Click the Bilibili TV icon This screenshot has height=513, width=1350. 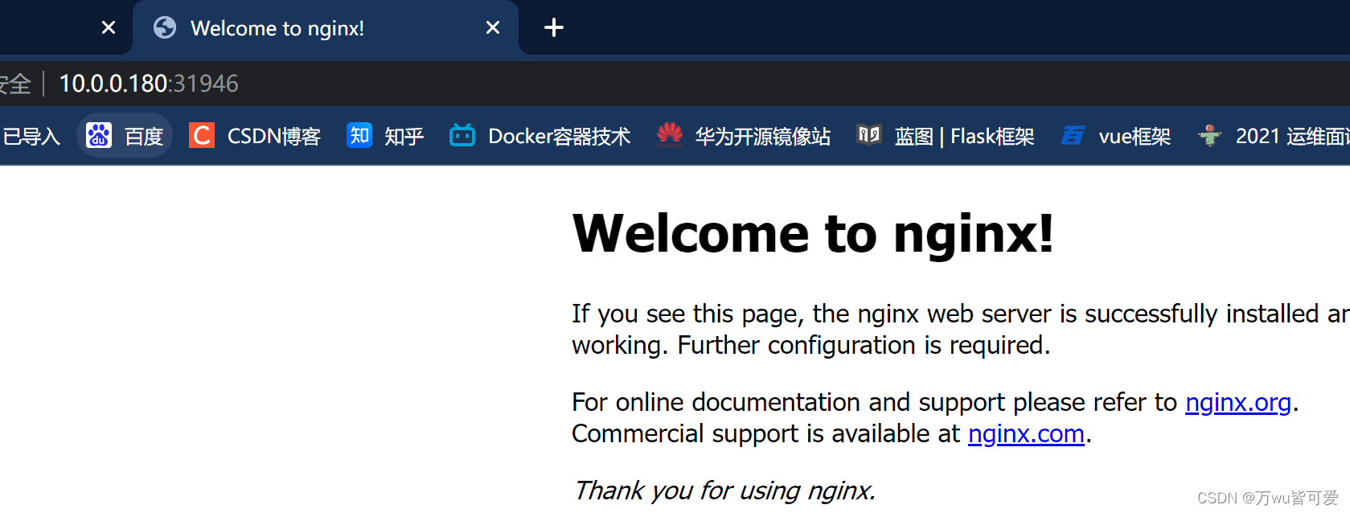462,135
